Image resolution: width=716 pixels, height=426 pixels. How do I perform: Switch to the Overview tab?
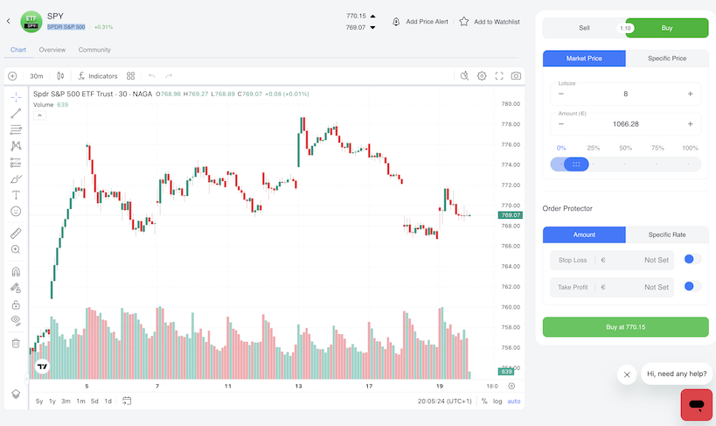[x=52, y=50]
